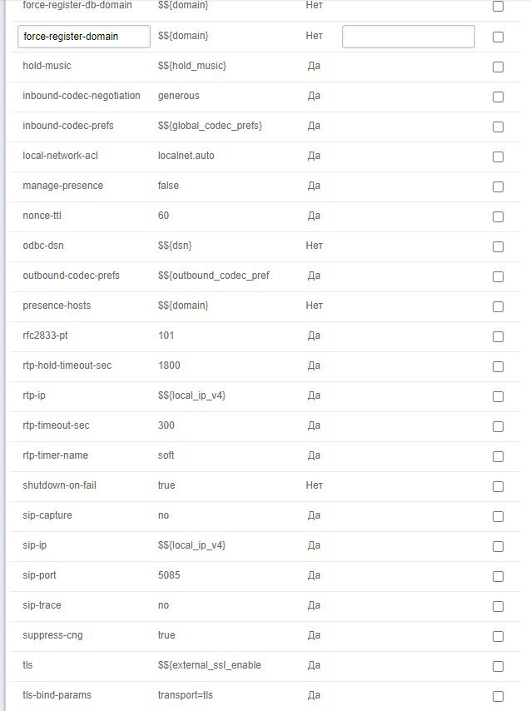Click the localnet.auto value
This screenshot has height=711, width=531.
tap(186, 156)
